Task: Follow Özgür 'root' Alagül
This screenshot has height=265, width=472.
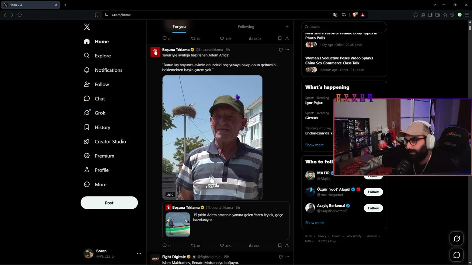Action: 373,192
